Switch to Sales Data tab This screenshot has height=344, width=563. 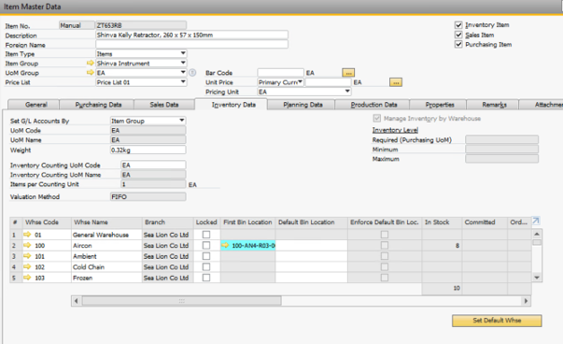[x=164, y=105]
